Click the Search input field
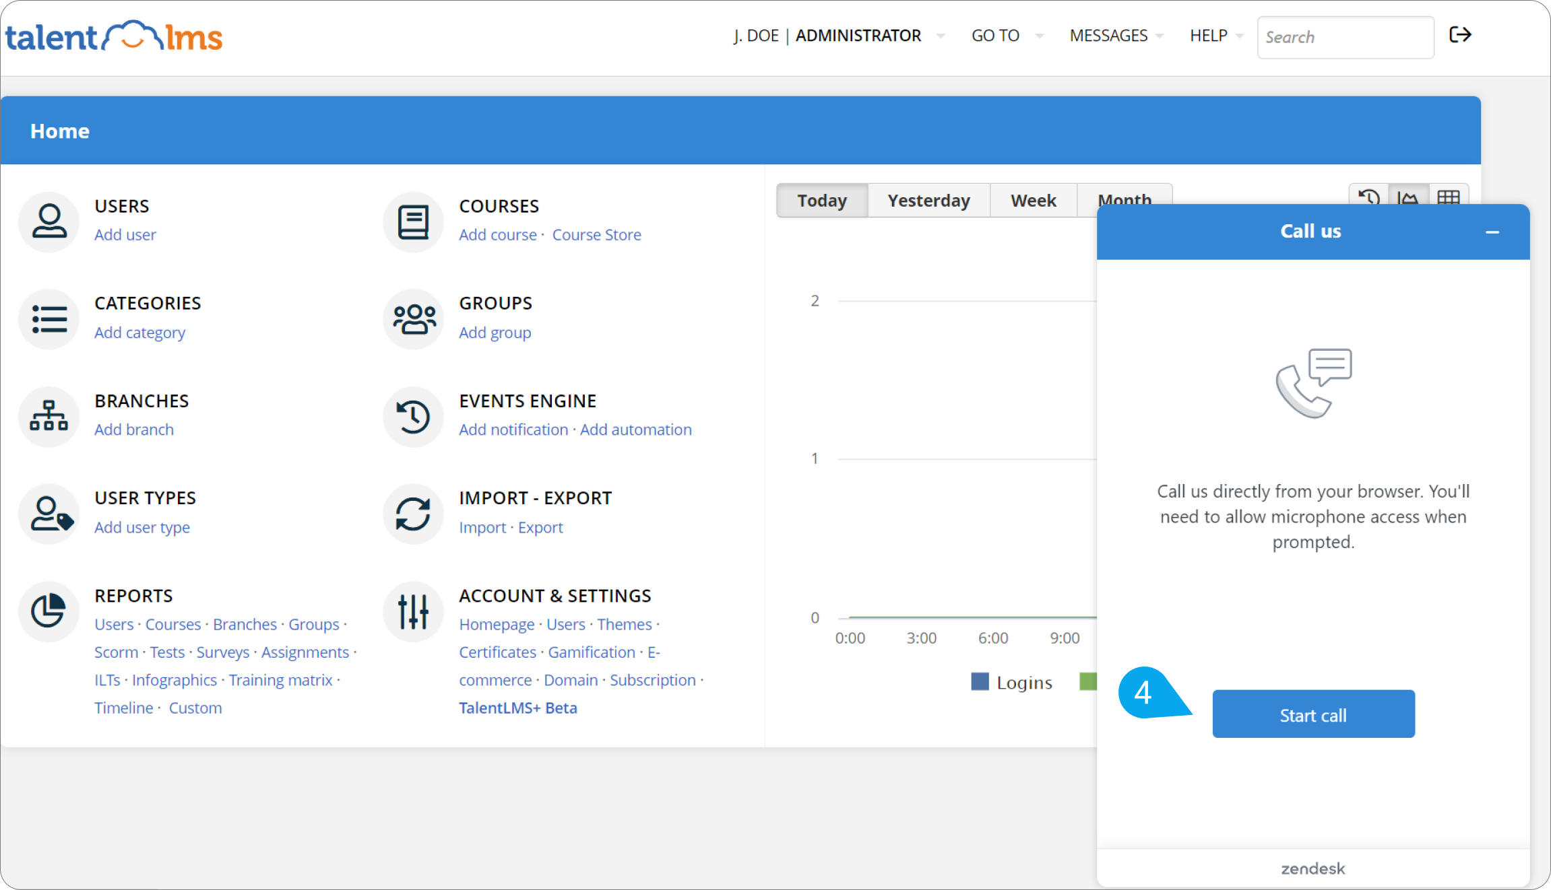The height and width of the screenshot is (890, 1551). 1346,37
